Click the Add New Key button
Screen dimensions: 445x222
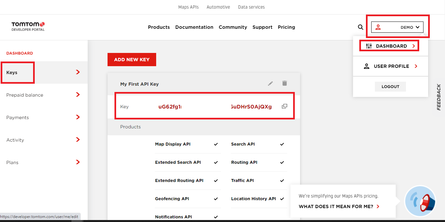point(132,60)
